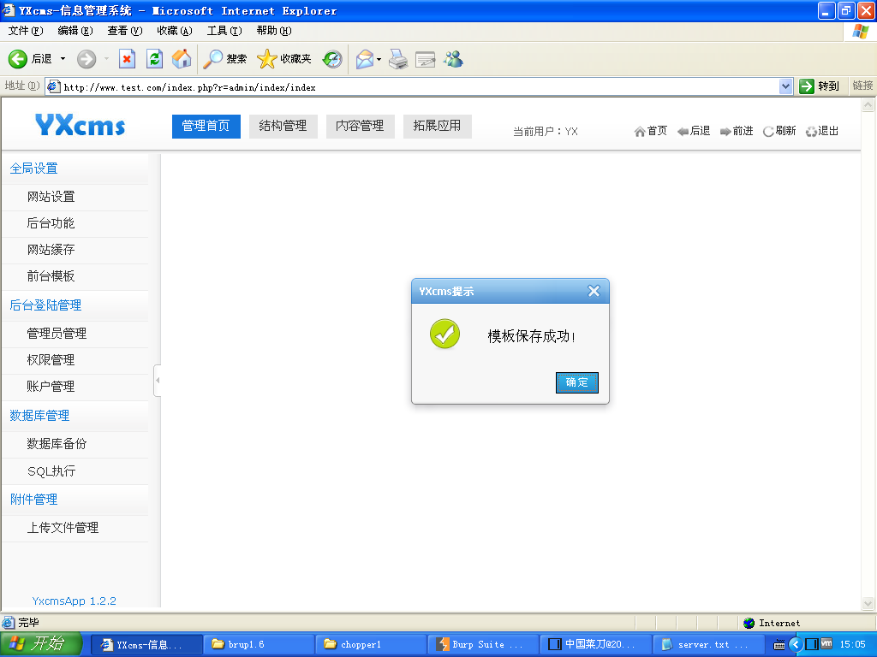The width and height of the screenshot is (877, 657).
Task: Open brup1.6 folder in taskbar
Action: click(259, 644)
